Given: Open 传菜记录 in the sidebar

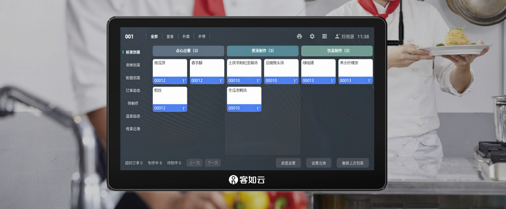Looking at the screenshot, I should tap(133, 129).
